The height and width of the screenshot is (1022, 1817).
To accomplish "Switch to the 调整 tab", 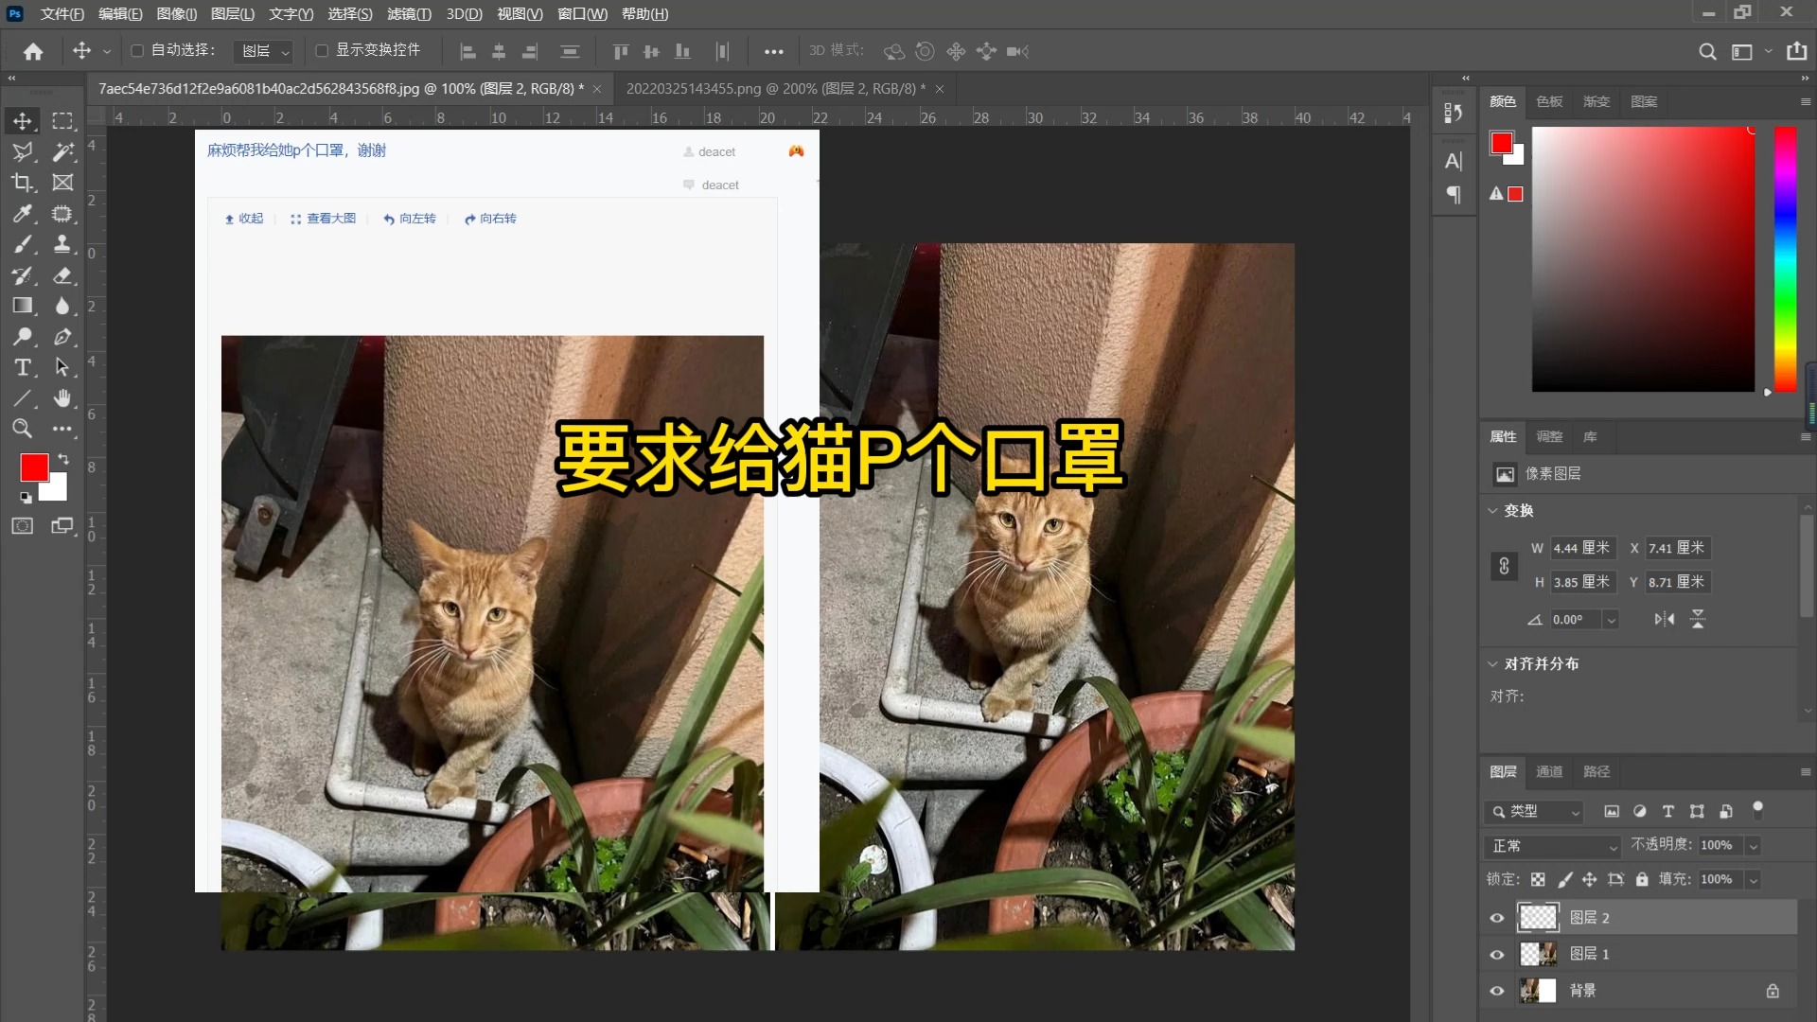I will coord(1549,437).
